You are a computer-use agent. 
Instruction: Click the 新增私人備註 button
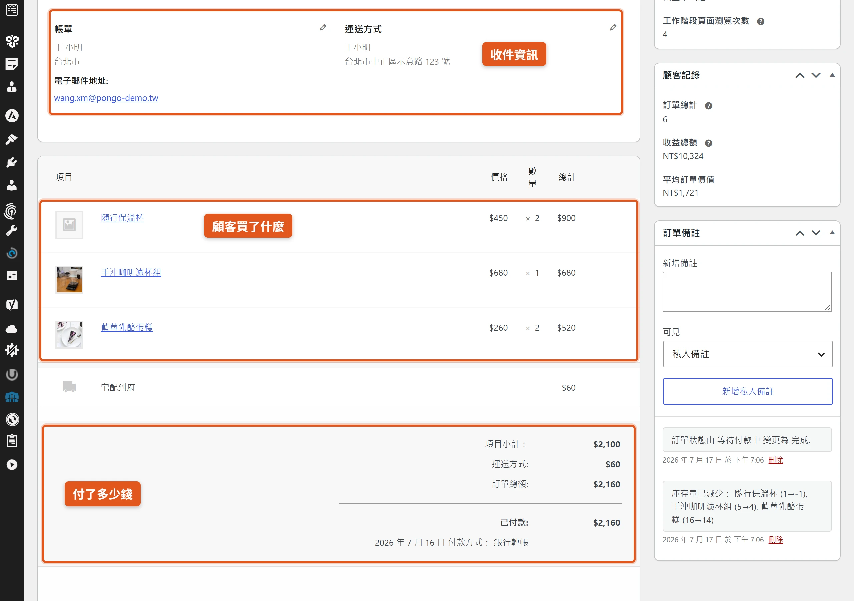747,391
